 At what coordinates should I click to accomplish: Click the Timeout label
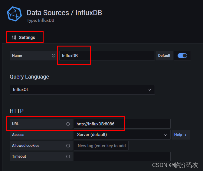pos(19,156)
